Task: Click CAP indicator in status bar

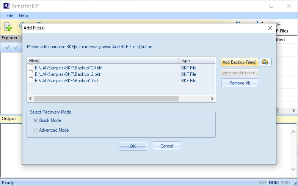Action: (x=263, y=183)
